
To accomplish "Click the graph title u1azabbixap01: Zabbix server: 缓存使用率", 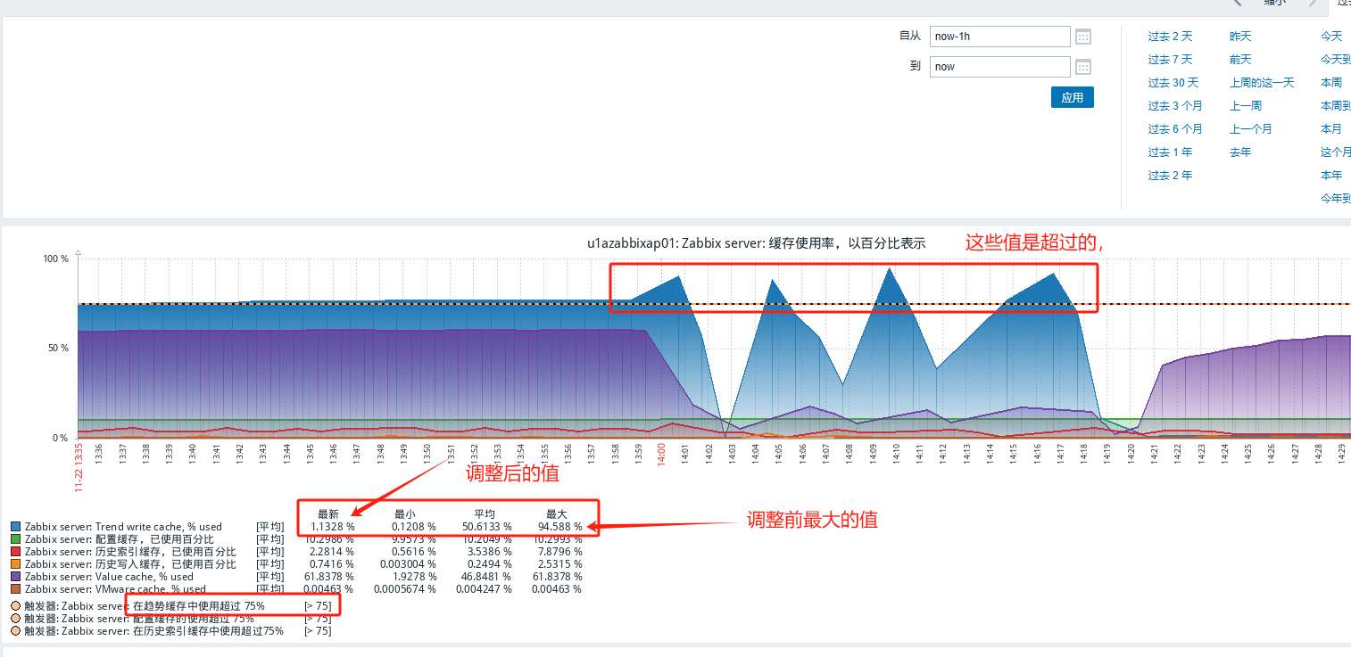I will coord(756,242).
